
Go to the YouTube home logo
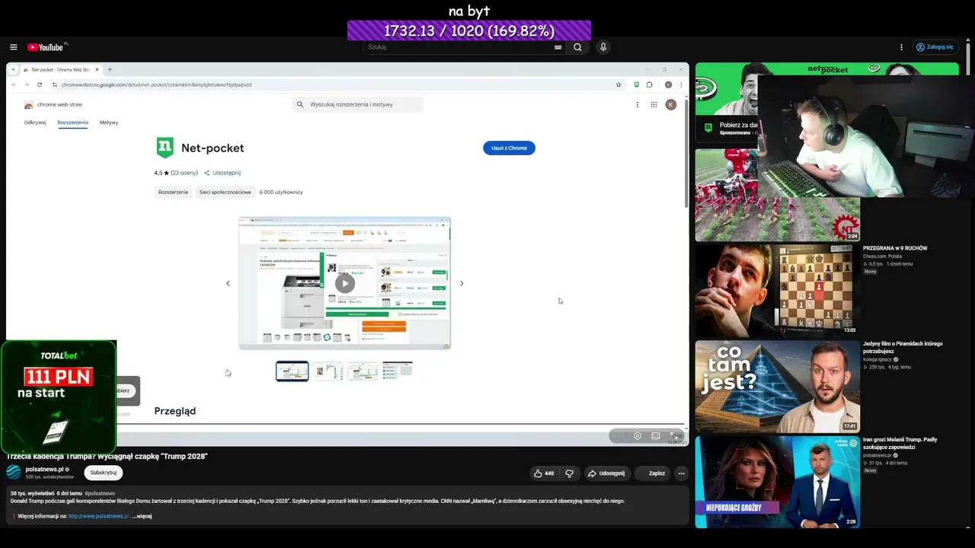coord(46,47)
